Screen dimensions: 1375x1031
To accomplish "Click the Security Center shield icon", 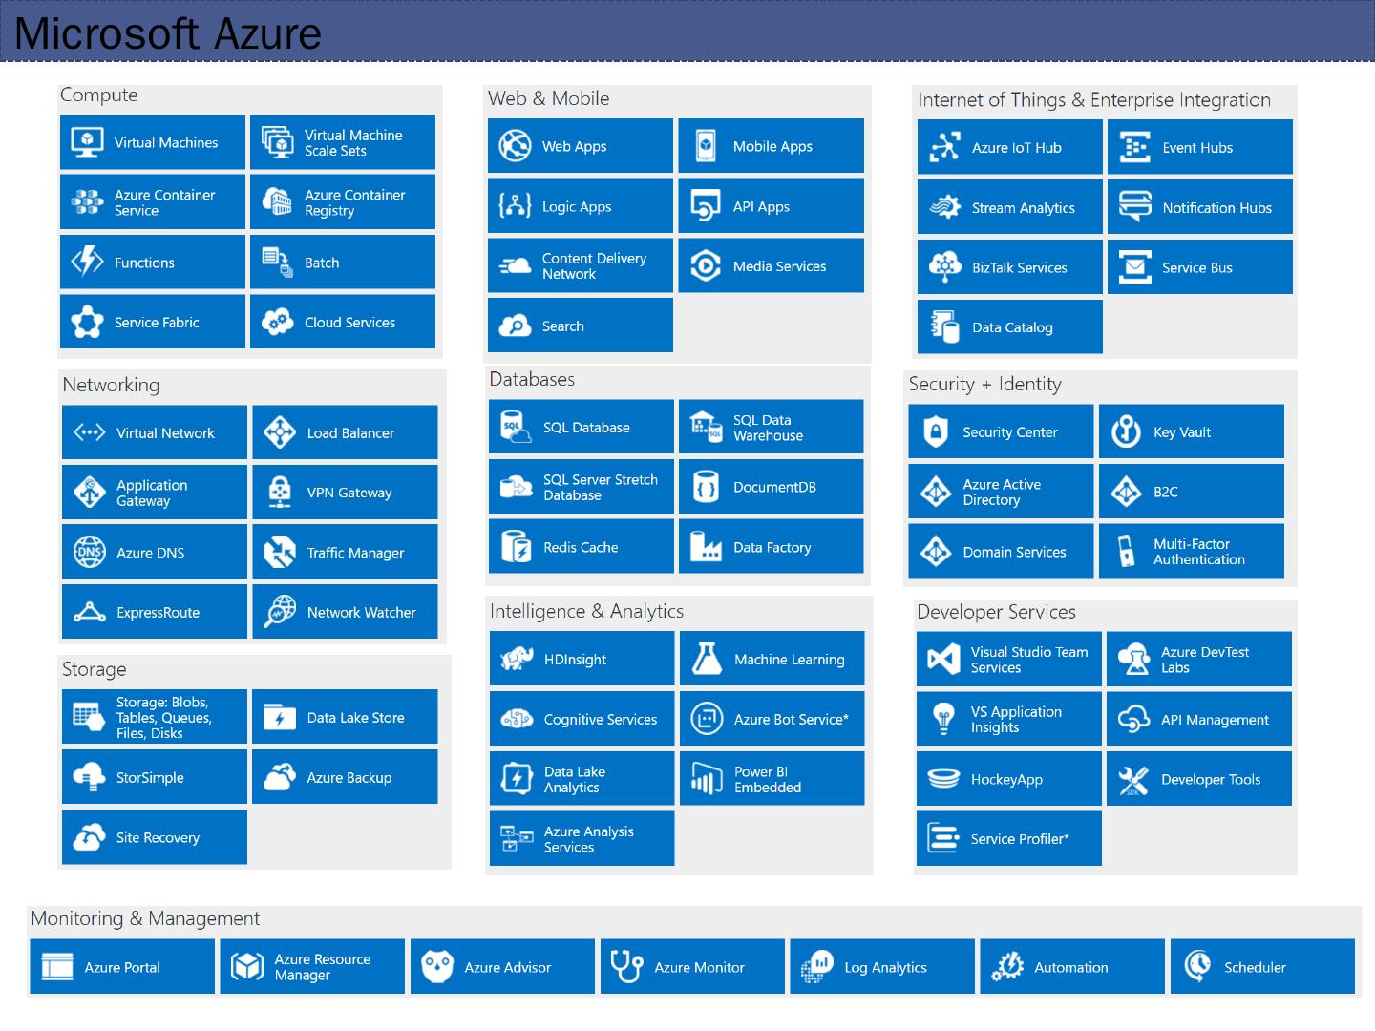I will 936,431.
